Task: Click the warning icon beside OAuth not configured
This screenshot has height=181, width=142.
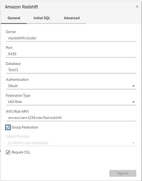Action: pos(10,143)
